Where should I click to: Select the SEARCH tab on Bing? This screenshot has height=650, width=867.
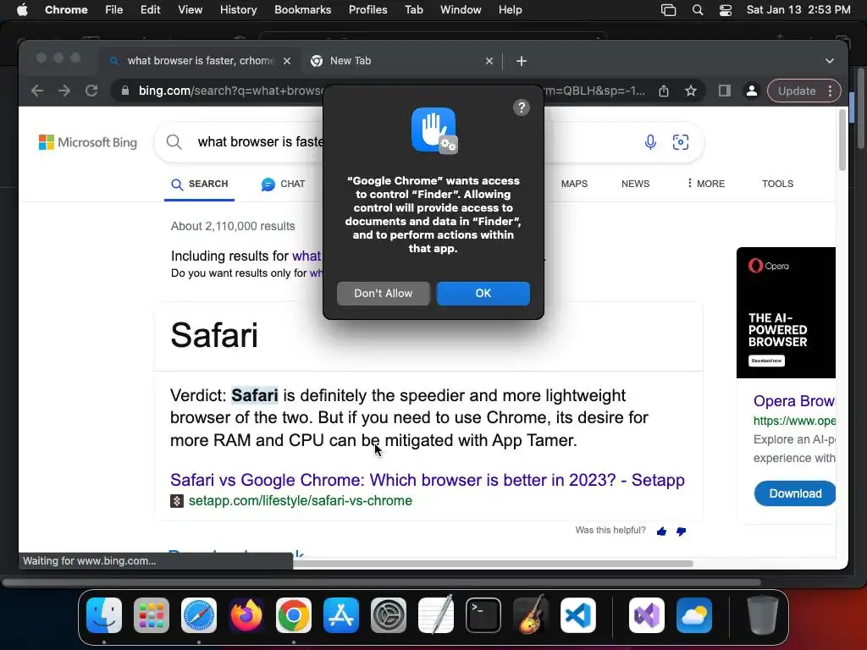click(200, 184)
